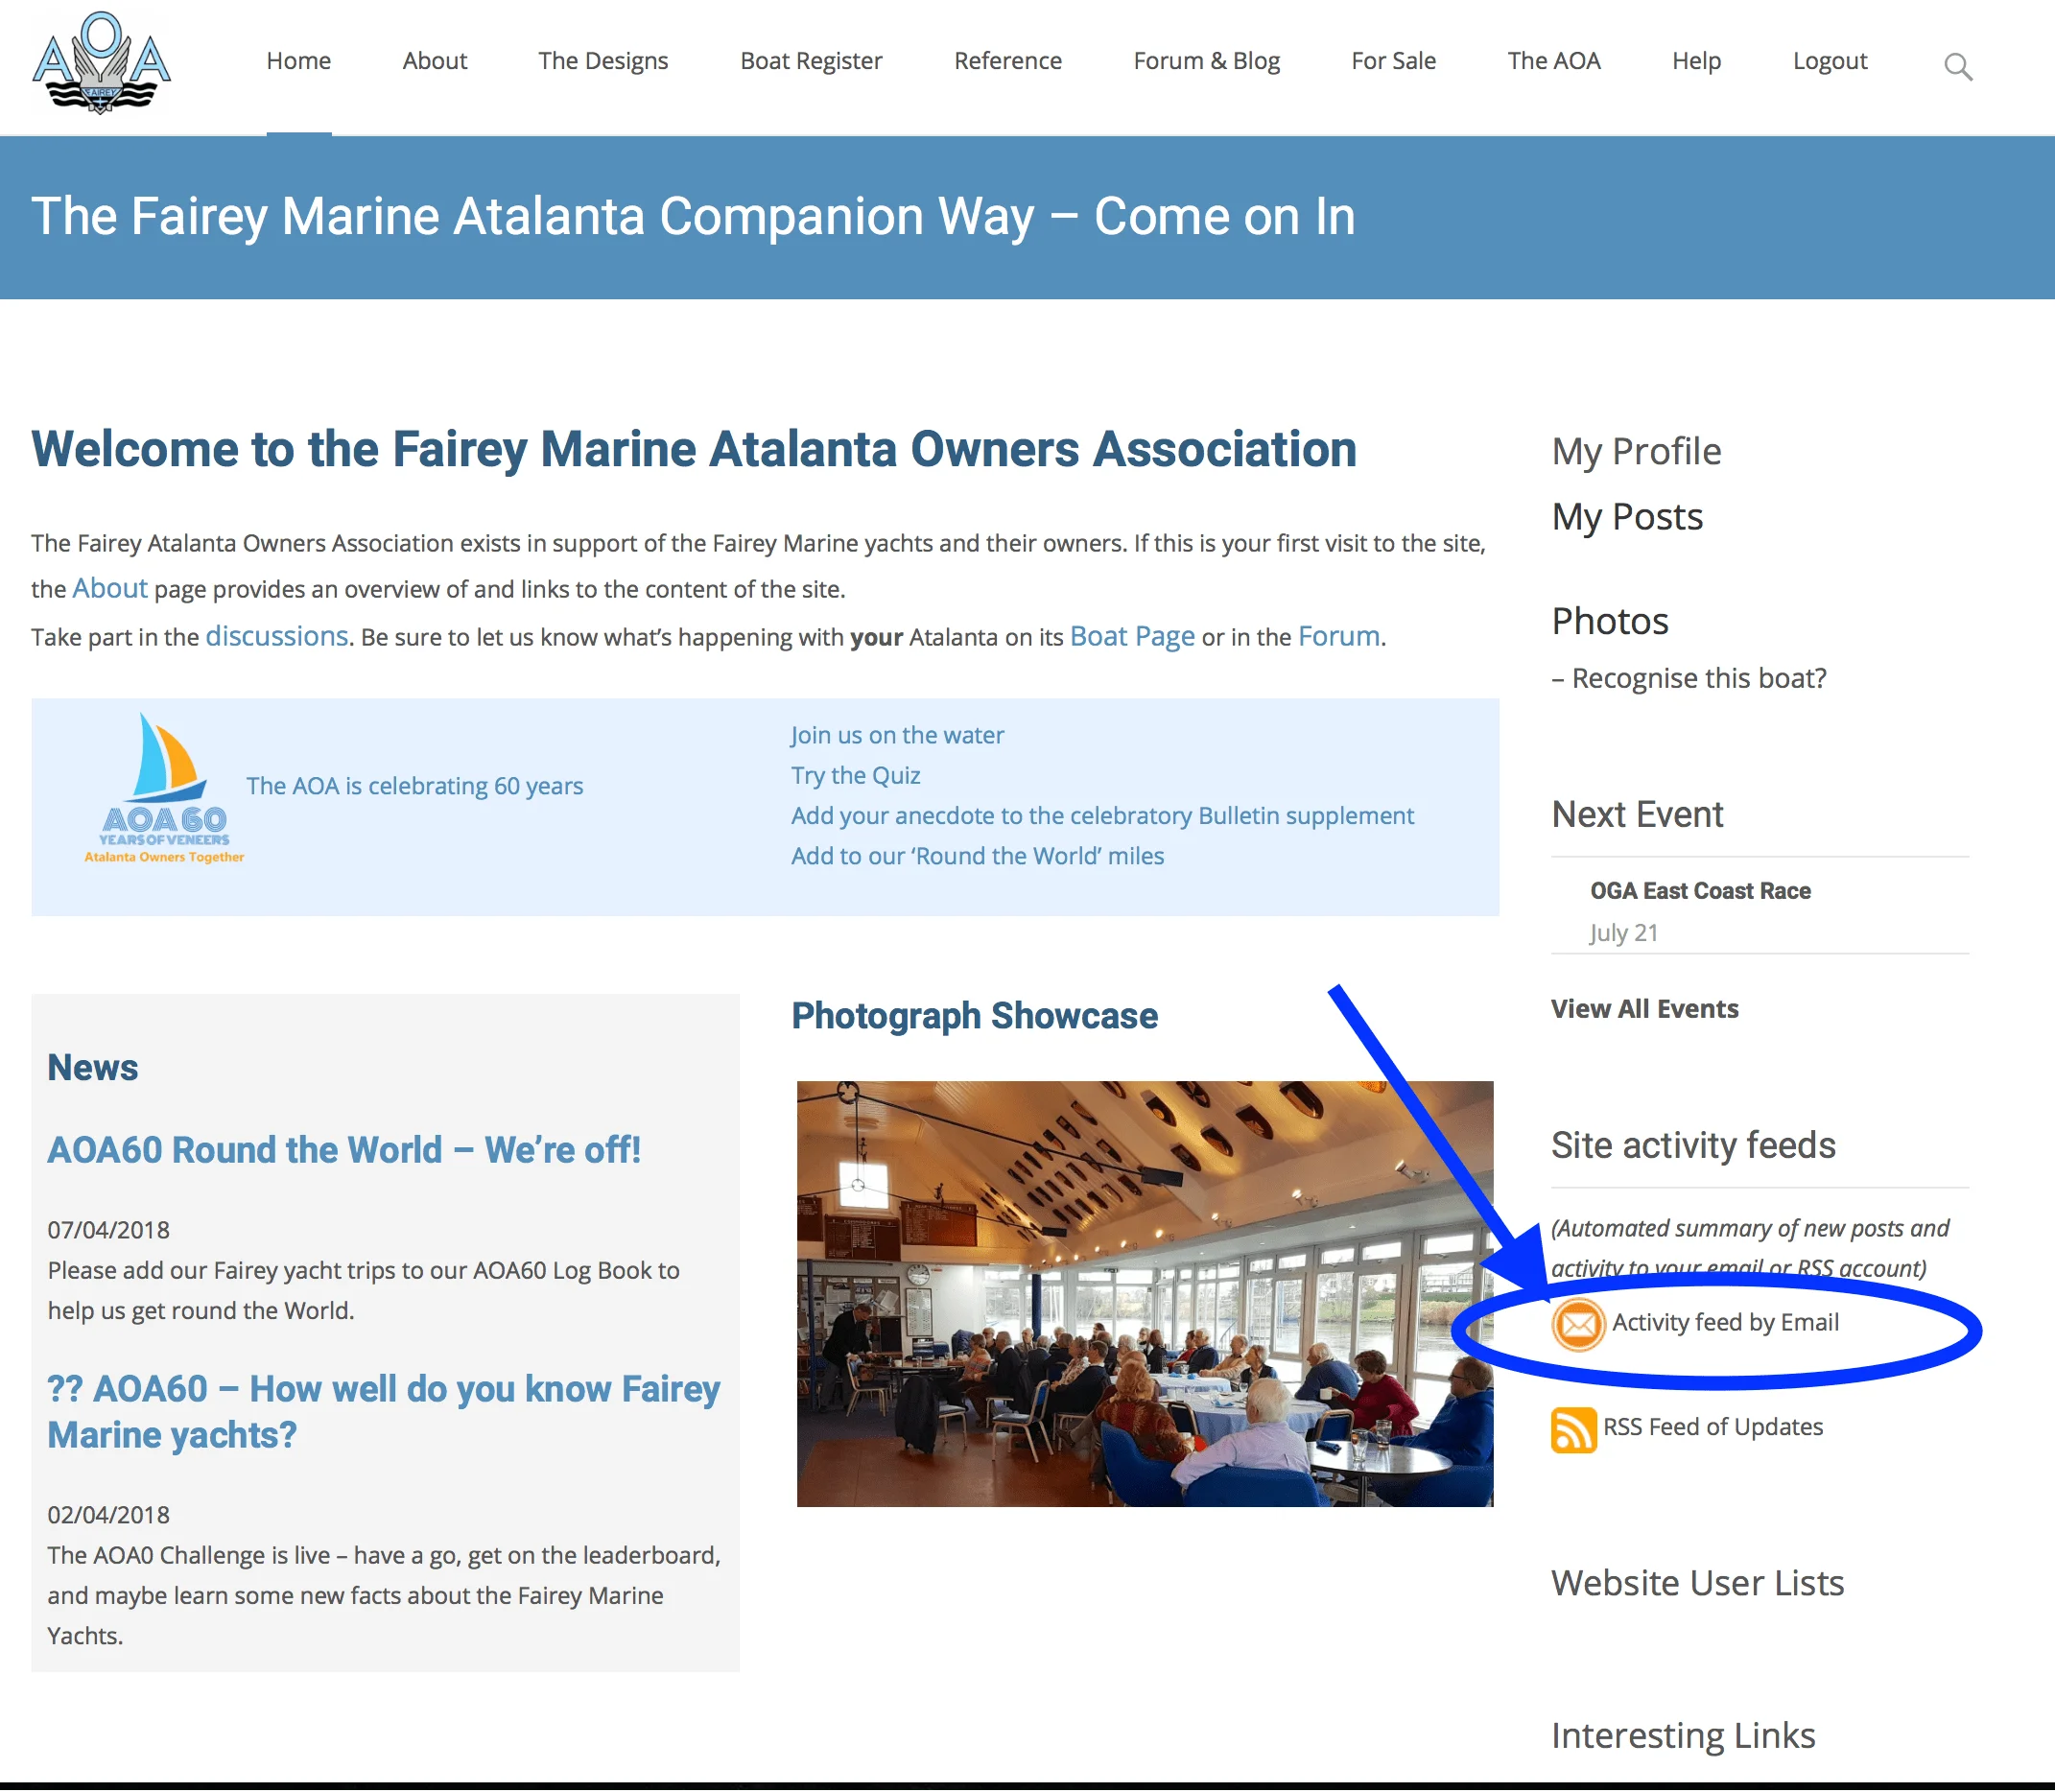The image size is (2055, 1792).
Task: Click 'RSS Feed of Updates' link
Action: (1712, 1427)
